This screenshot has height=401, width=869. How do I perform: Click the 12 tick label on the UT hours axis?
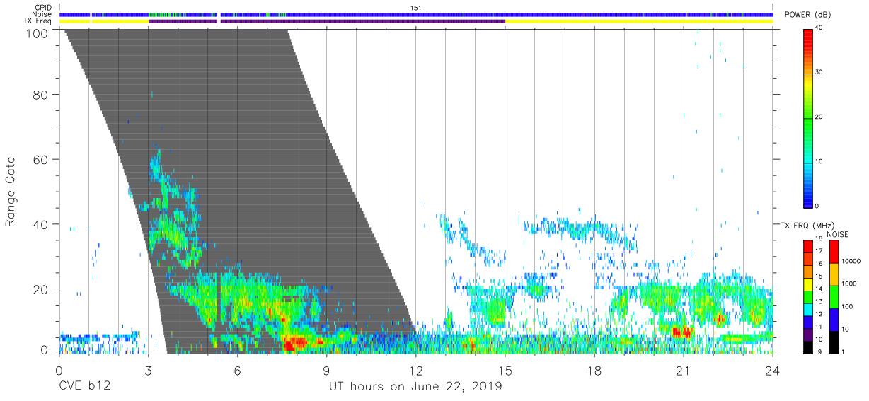point(416,371)
